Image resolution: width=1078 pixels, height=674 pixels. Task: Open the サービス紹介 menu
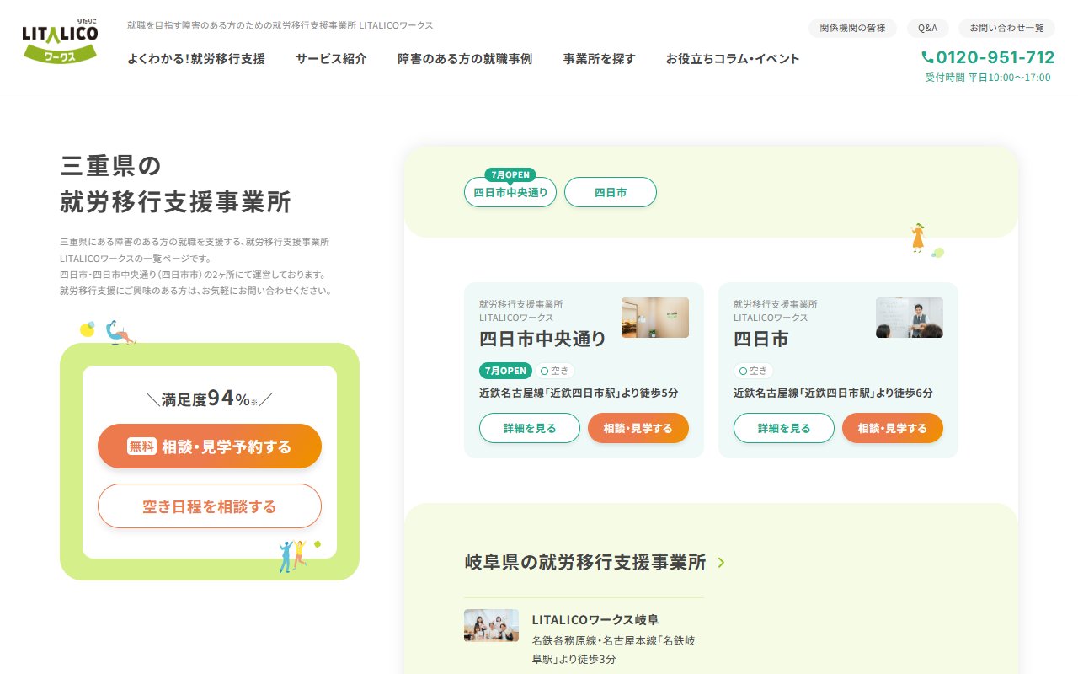[x=331, y=59]
